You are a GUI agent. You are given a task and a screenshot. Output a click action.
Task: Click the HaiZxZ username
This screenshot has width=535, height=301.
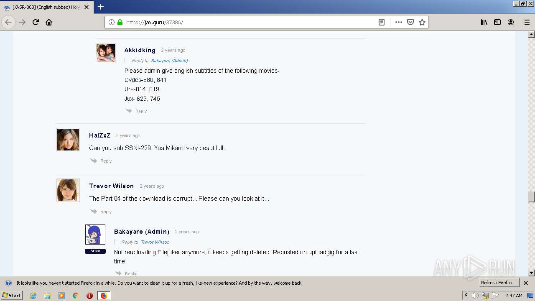[100, 135]
